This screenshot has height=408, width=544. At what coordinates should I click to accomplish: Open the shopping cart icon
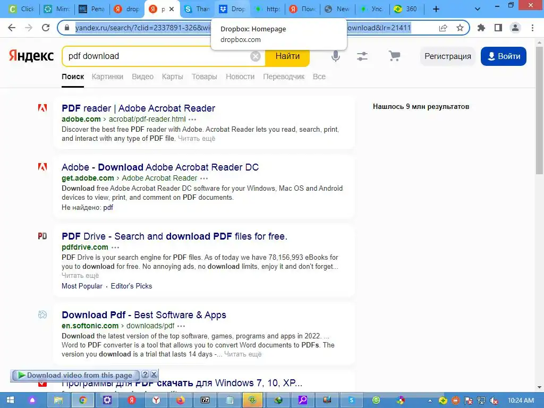[394, 56]
